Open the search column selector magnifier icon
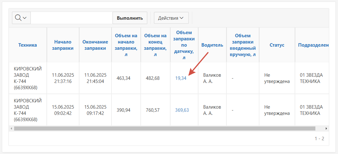 (x=21, y=18)
